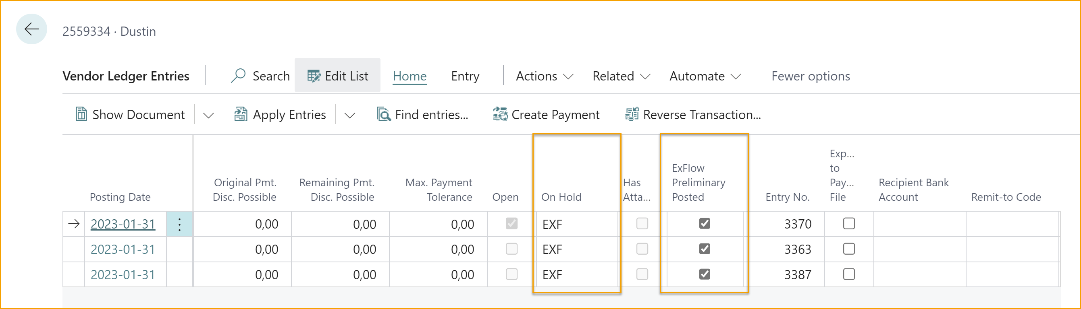
Task: Toggle ExFlow Preliminary Posted for entry 3370
Action: tap(705, 224)
